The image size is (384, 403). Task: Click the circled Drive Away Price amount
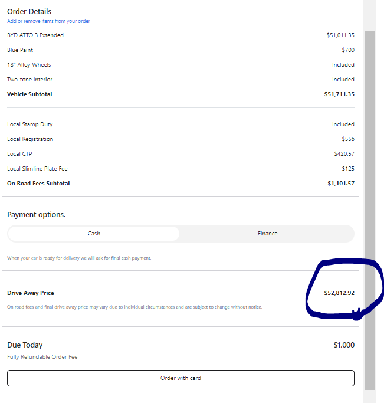(x=339, y=293)
